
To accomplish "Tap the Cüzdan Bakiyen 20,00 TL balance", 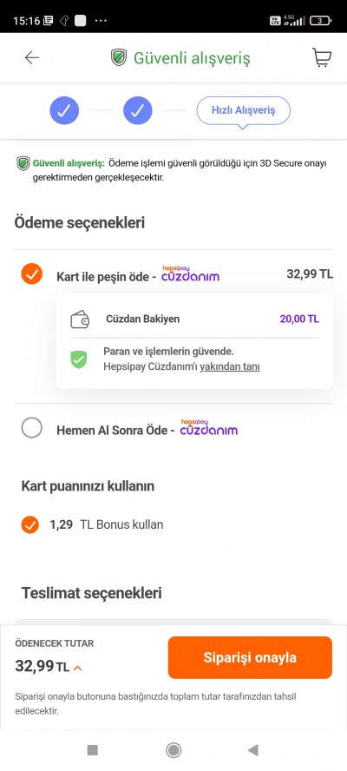I will pos(299,320).
